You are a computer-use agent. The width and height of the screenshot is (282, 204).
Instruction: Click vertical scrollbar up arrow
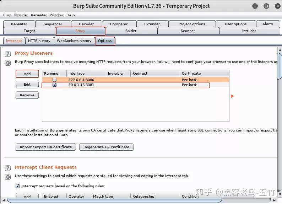(280, 50)
